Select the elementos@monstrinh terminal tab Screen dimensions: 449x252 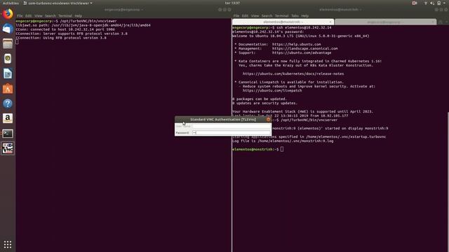click(283, 22)
